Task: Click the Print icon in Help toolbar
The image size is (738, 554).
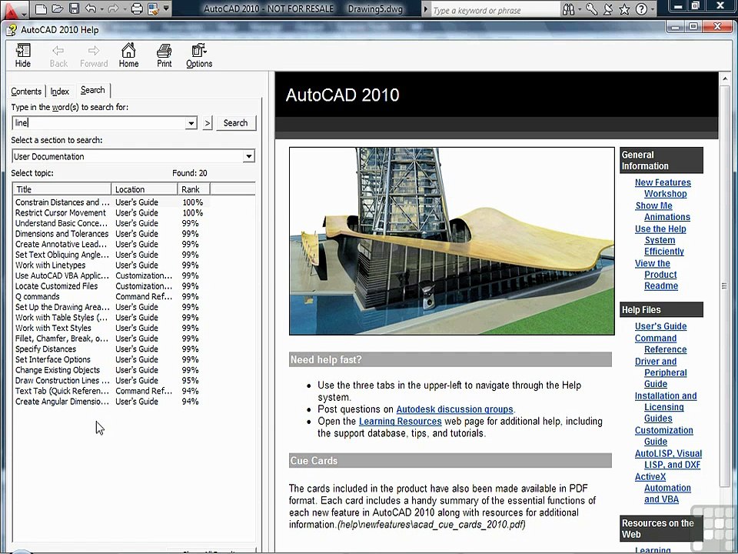Action: 165,55
